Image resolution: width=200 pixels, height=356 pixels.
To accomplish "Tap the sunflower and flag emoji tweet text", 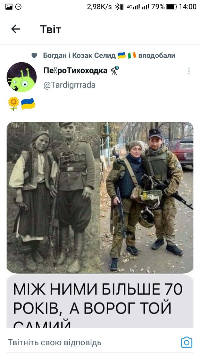I will point(22,104).
